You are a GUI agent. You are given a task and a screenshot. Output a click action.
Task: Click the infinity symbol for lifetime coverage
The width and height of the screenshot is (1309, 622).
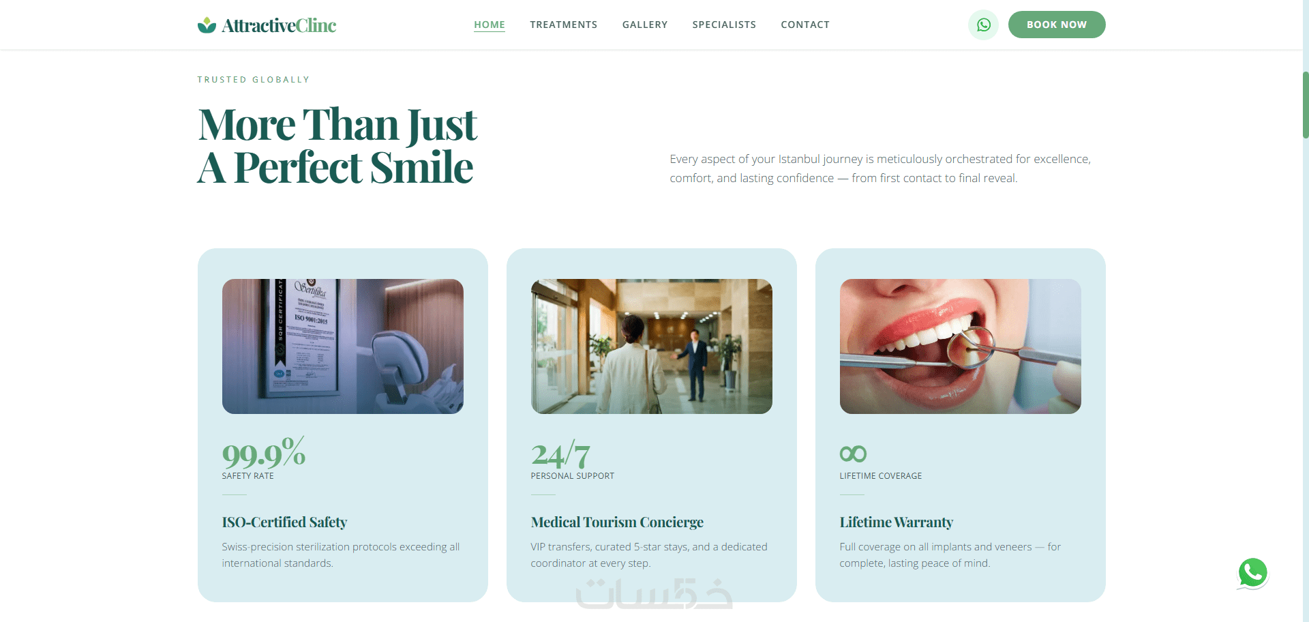[x=853, y=454]
